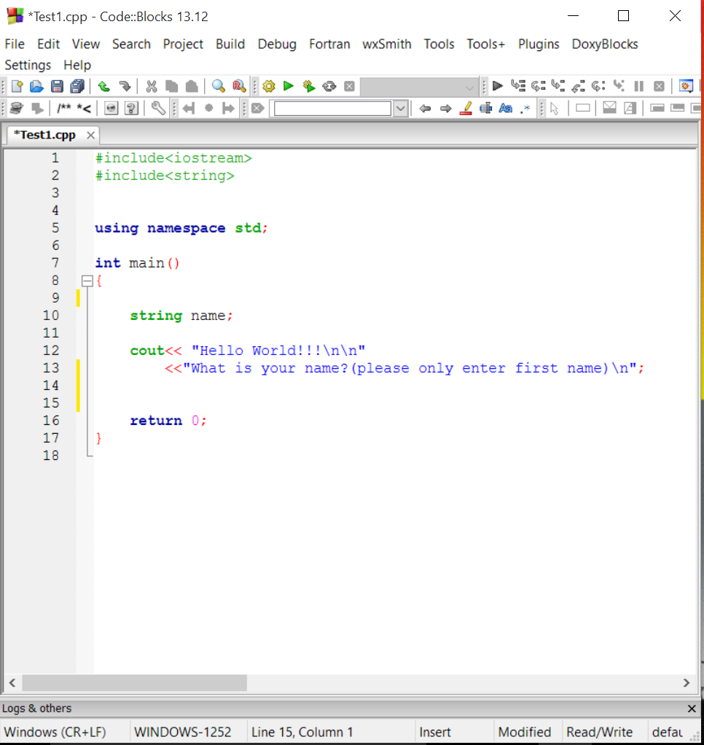
Task: Open the Settings menu
Action: 28,65
